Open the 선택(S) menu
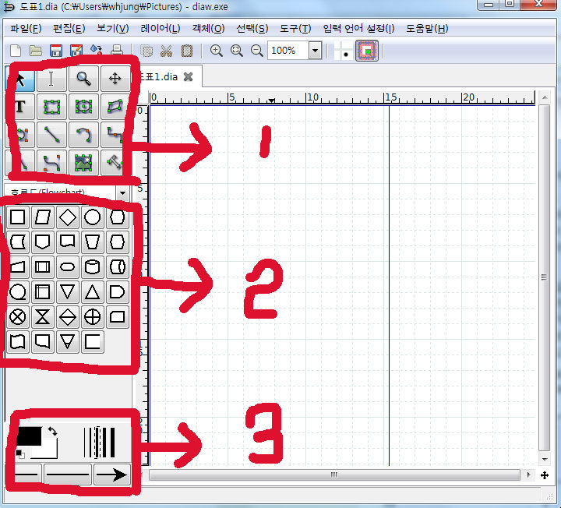The height and width of the screenshot is (508, 561). click(252, 28)
